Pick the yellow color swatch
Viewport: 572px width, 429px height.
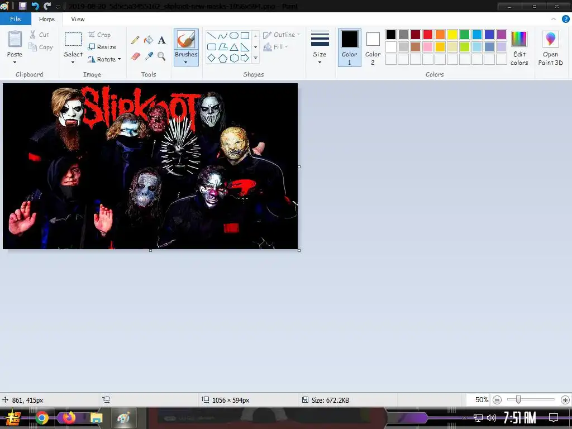click(452, 35)
